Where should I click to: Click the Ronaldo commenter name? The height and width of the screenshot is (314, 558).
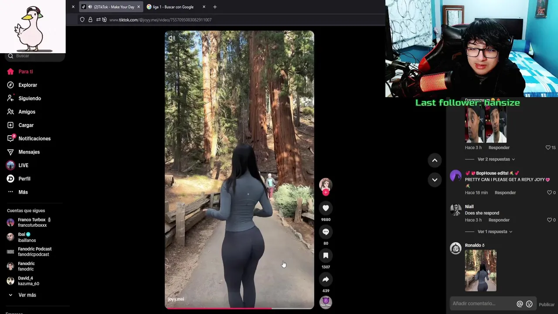475,246
